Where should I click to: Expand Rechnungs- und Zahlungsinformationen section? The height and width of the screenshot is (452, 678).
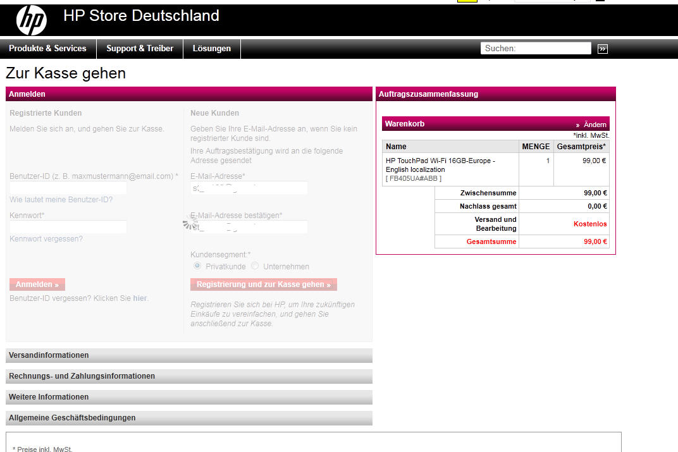pos(189,376)
